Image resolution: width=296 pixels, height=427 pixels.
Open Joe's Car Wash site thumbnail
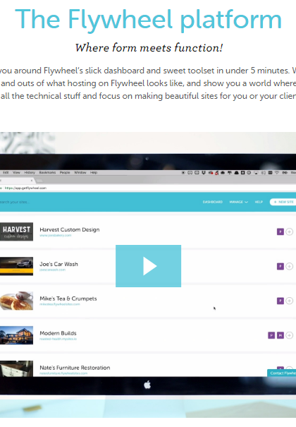pyautogui.click(x=16, y=266)
